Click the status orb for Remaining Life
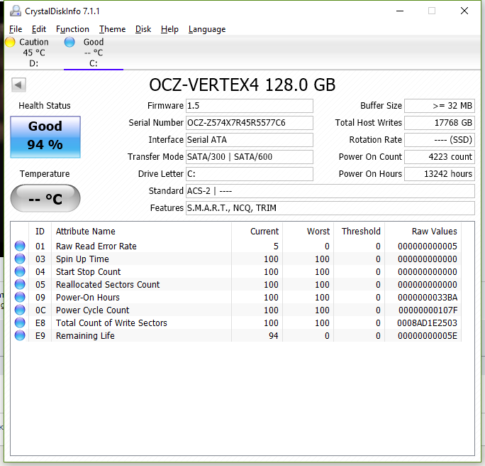The height and width of the screenshot is (466, 485). (20, 335)
